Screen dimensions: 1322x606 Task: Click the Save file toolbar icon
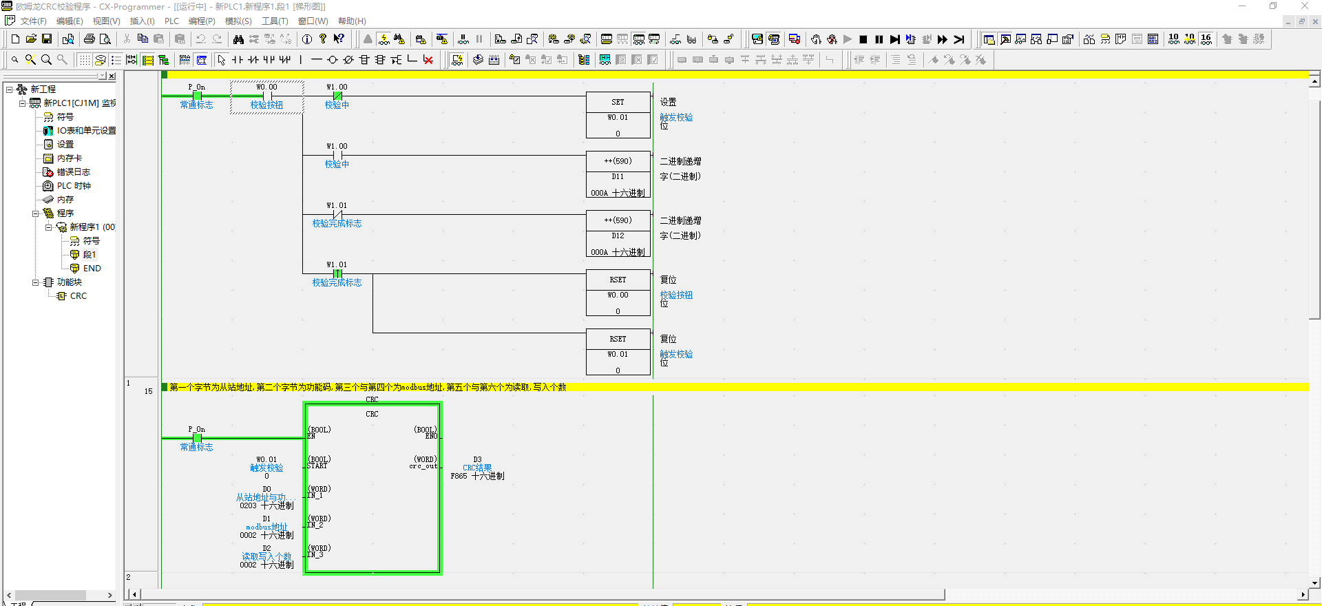coord(47,39)
